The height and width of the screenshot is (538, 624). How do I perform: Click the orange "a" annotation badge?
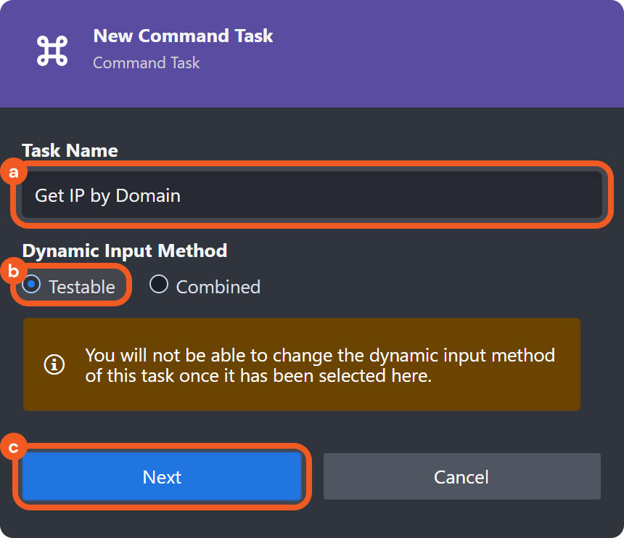point(12,172)
